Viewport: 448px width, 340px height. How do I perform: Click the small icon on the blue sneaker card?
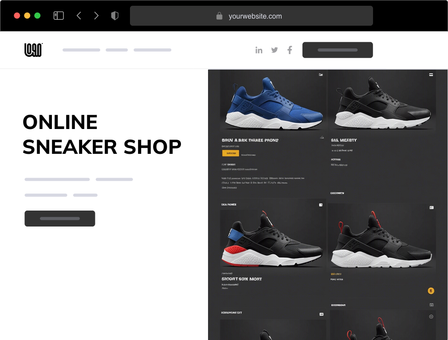(x=321, y=74)
